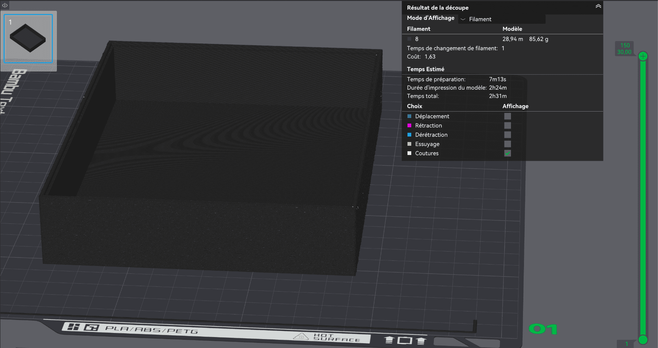Click the blue Déplacement legend icon
This screenshot has width=658, height=348.
(409, 116)
